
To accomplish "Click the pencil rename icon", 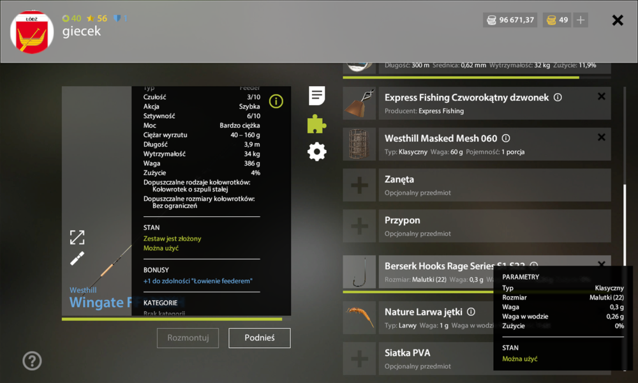I will (x=77, y=258).
